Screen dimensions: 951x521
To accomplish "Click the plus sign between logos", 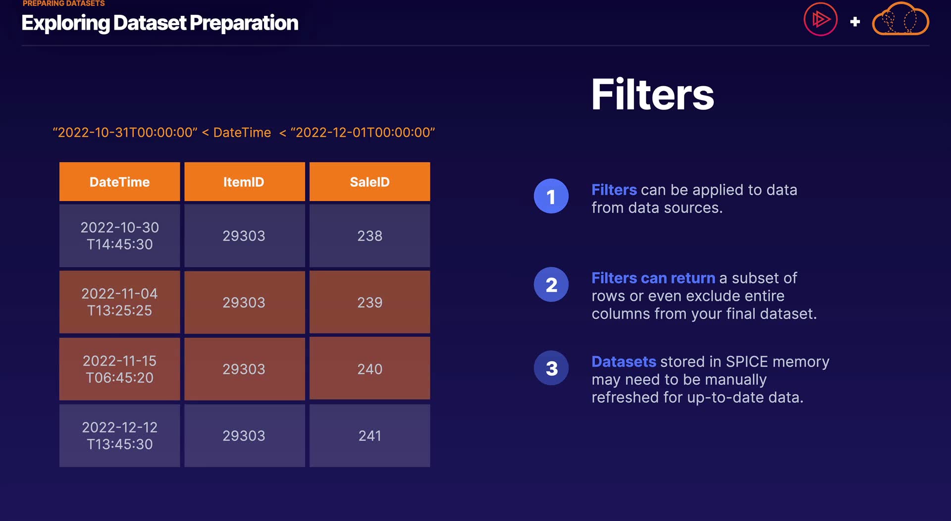I will tap(855, 22).
